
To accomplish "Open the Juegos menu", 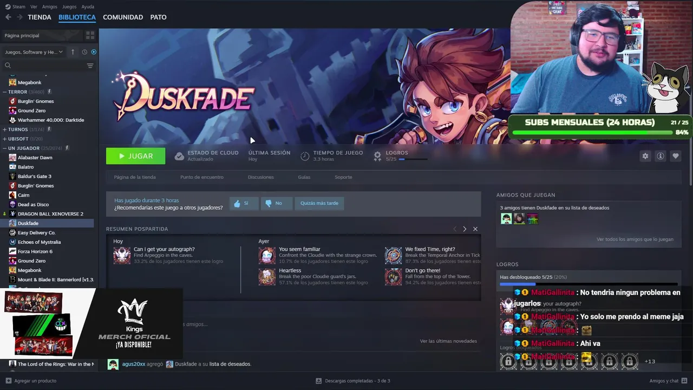I will (x=69, y=6).
